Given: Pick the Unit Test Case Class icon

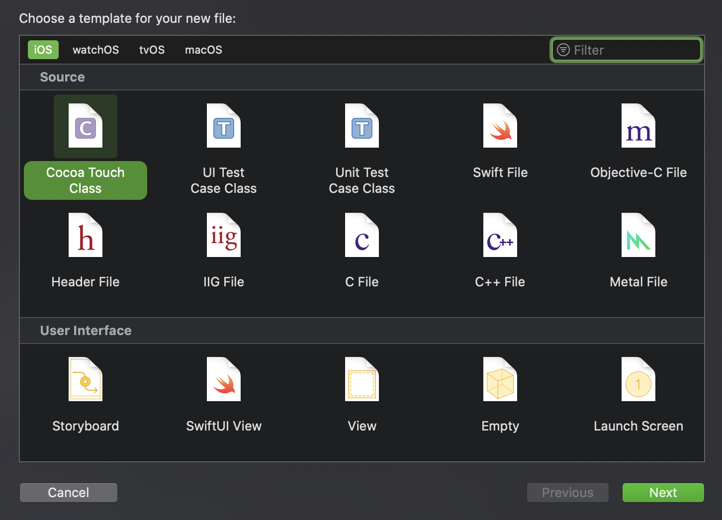Looking at the screenshot, I should (362, 126).
